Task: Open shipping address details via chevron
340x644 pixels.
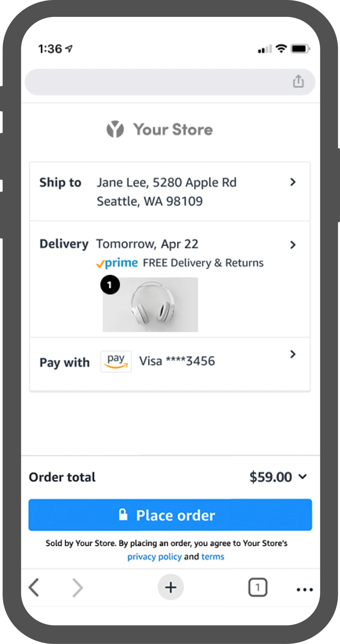Action: coord(293,182)
